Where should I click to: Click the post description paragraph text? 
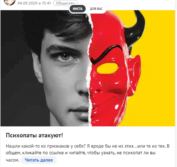coord(87,153)
